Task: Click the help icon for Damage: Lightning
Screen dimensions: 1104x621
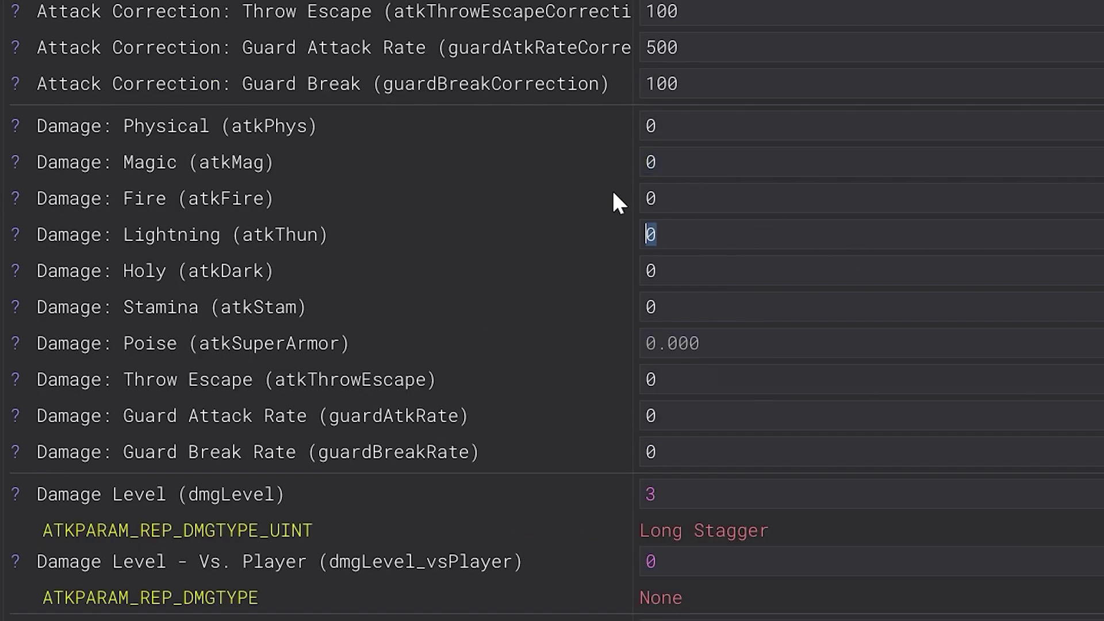Action: pos(16,235)
